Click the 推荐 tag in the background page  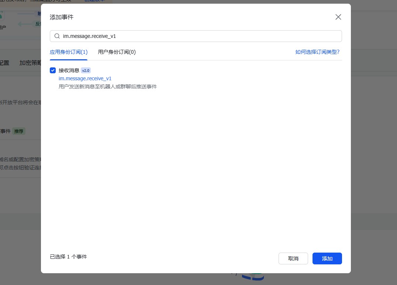pyautogui.click(x=19, y=131)
